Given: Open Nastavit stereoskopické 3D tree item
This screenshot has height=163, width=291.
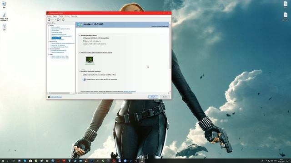Looking at the screenshot, I should [x=59, y=50].
